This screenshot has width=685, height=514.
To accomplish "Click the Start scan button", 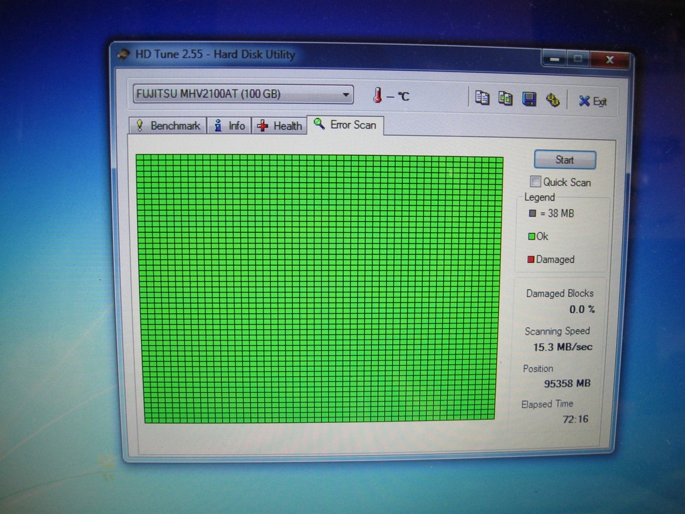I will coord(565,160).
